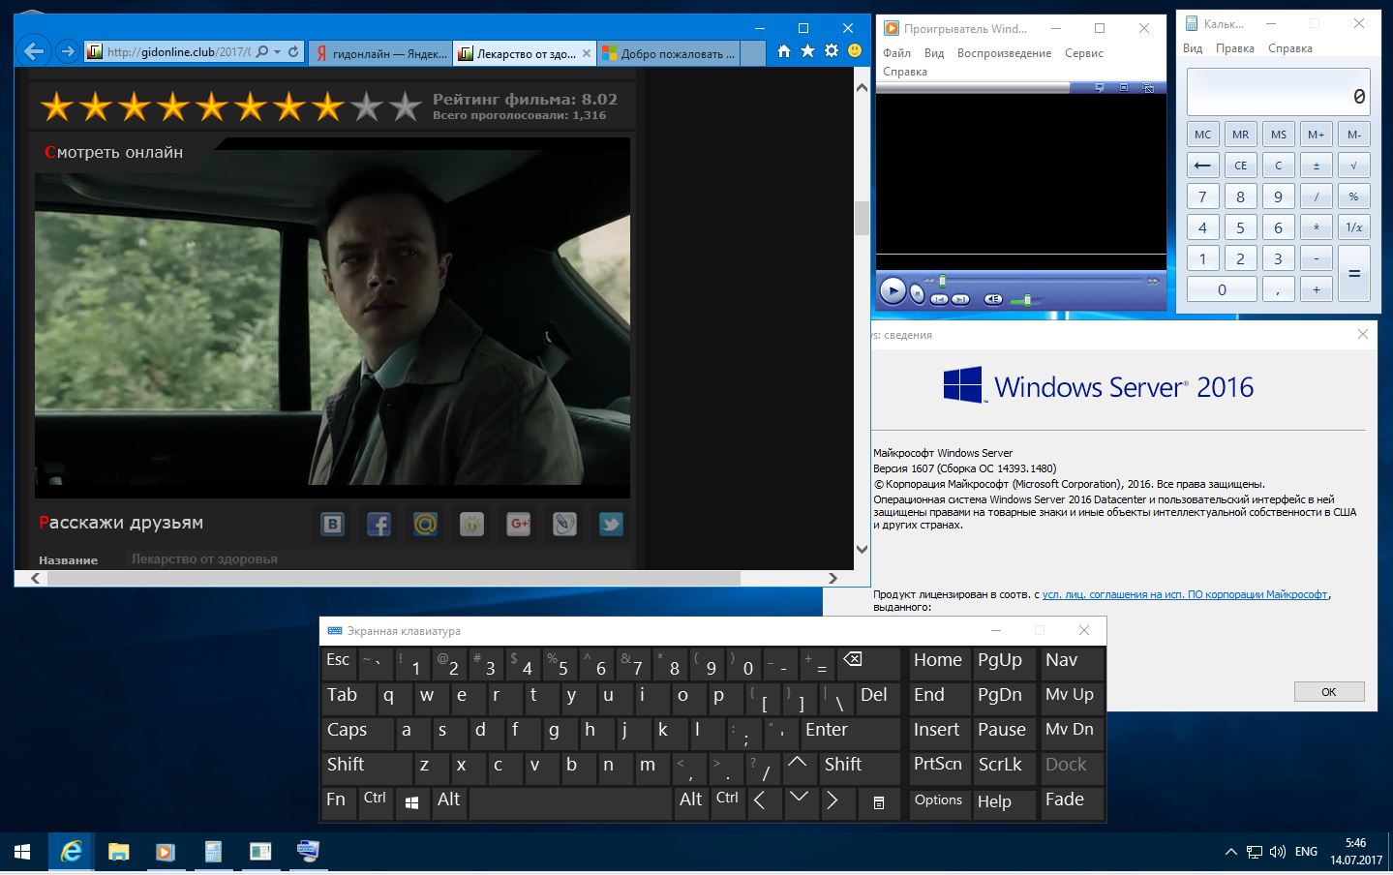
Task: Open taskbar volume control
Action: (x=1278, y=853)
